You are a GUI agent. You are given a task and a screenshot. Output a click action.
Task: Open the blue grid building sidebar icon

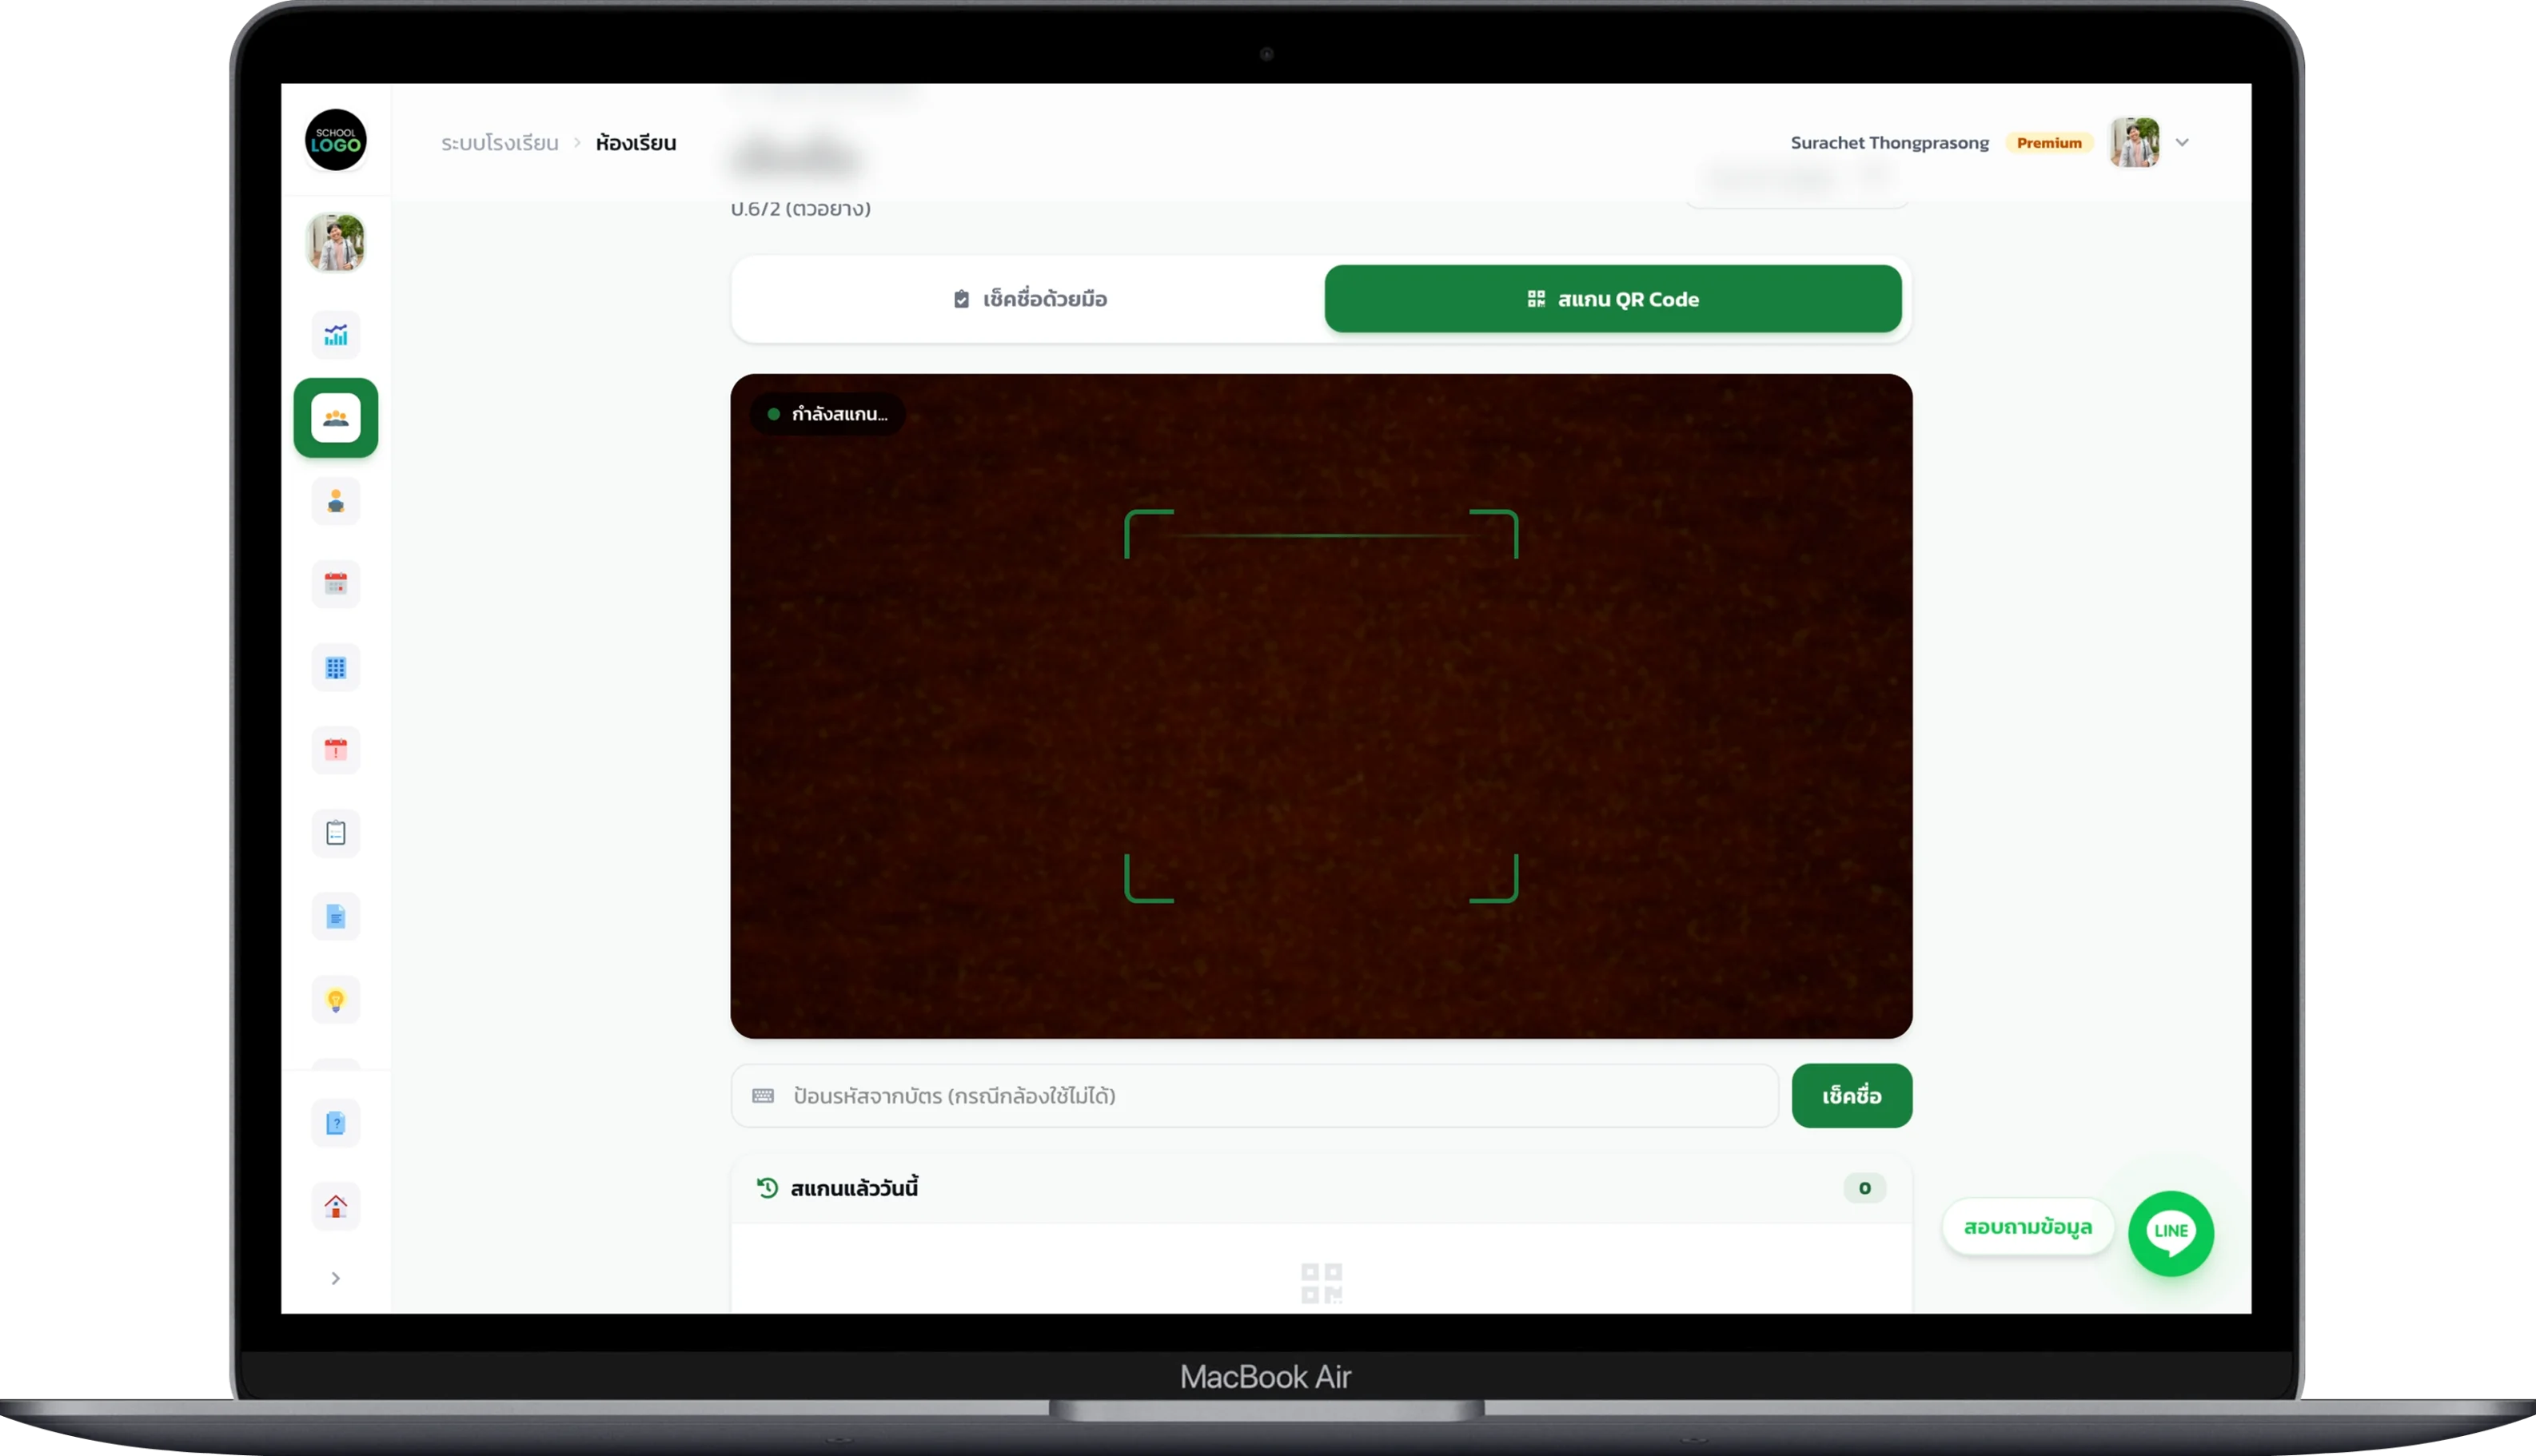click(335, 667)
